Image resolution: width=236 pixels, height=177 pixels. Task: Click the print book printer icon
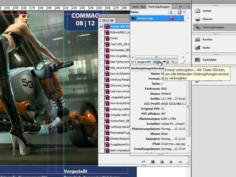pyautogui.click(x=162, y=162)
